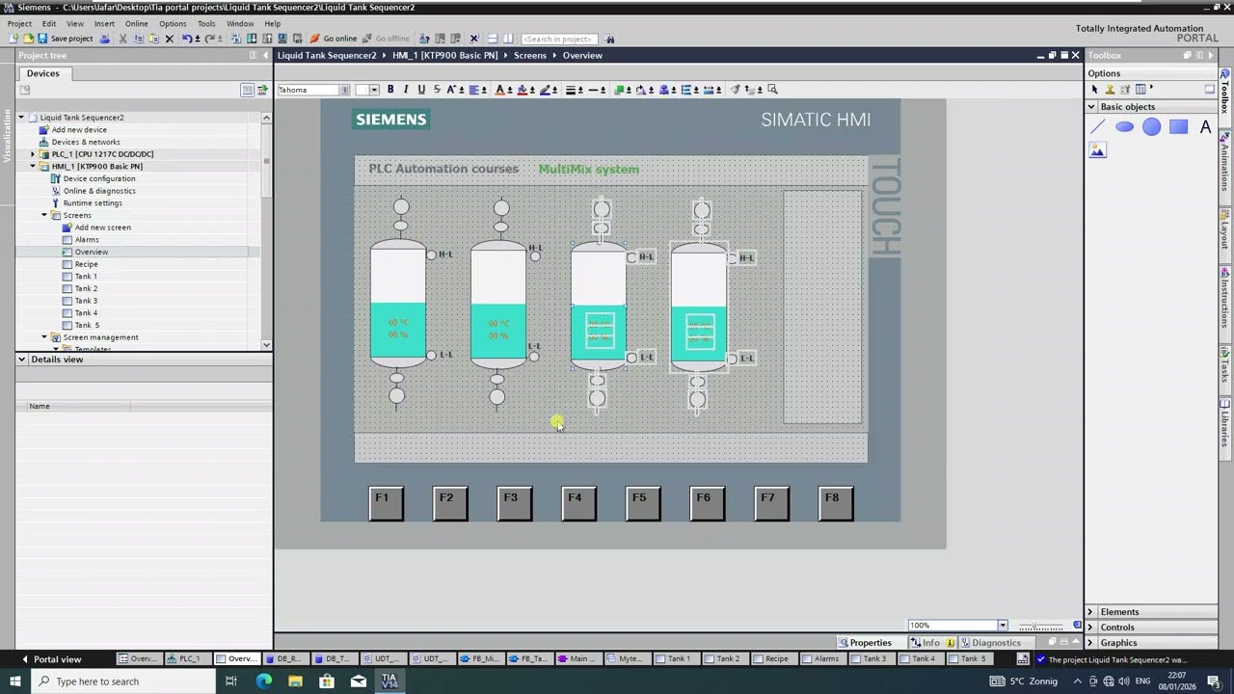Click the line color pen icon
This screenshot has width=1234, height=694.
pos(546,90)
